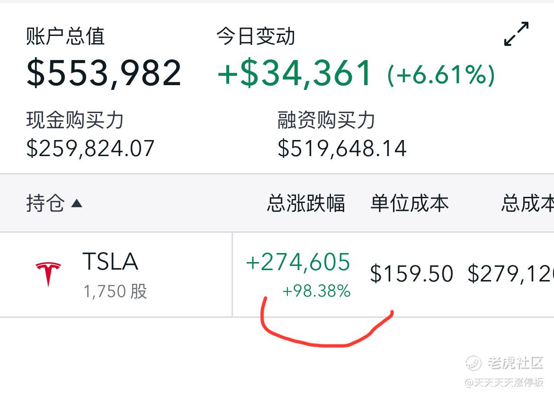The width and height of the screenshot is (554, 395).
Task: Tap the +6.61% daily change percentage
Action: tap(441, 74)
